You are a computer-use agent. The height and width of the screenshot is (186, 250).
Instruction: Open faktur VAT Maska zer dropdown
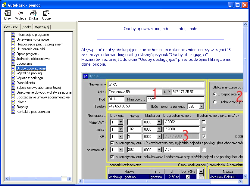tap(159, 122)
